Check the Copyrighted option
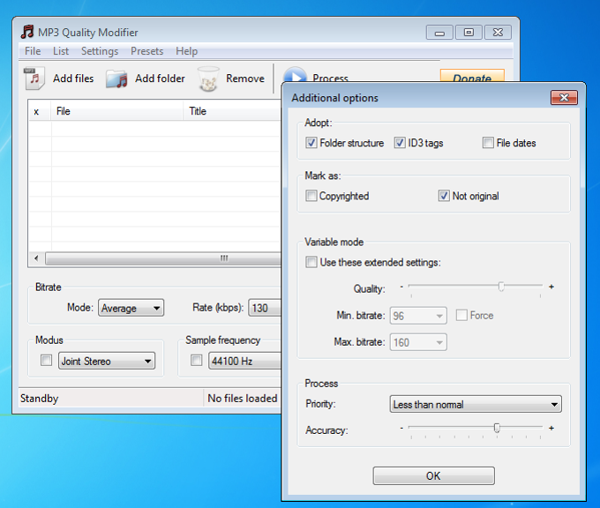This screenshot has height=508, width=600. [x=311, y=196]
